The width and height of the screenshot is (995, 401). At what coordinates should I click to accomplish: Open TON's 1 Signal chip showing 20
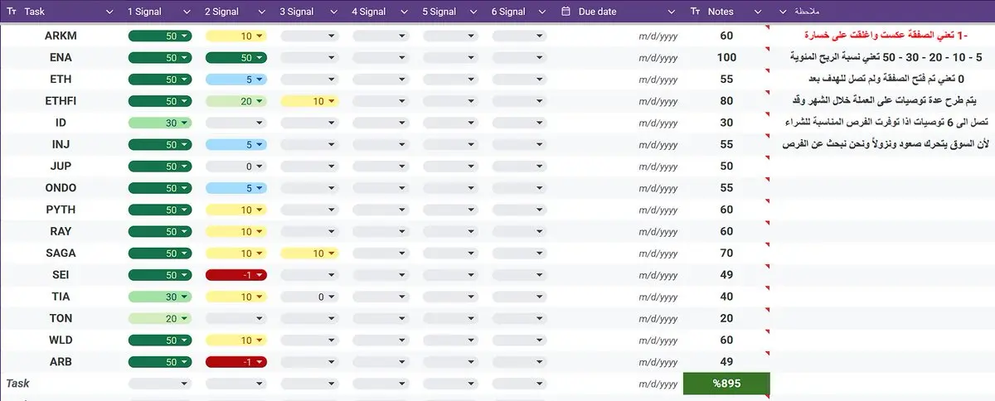click(160, 318)
